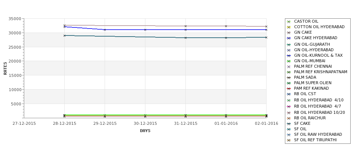Viewport: 358px width, 157px height.
Task: Click SF CAKE data point at 28-12-2015
Action: [64, 36]
